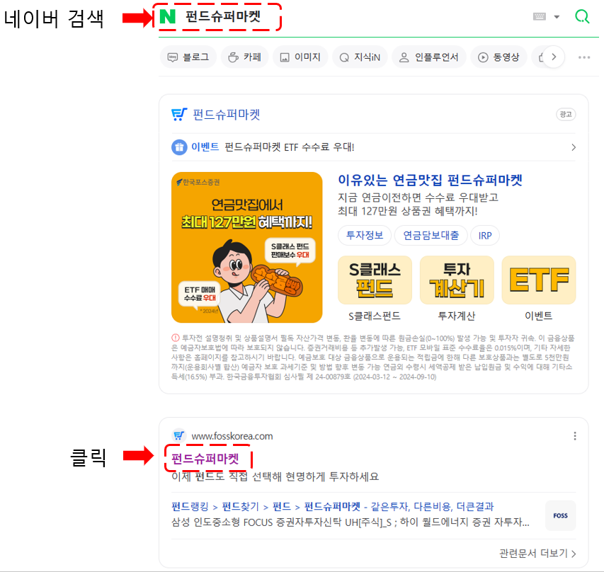The height and width of the screenshot is (572, 604).
Task: Click the 광고 badge
Action: pyautogui.click(x=566, y=115)
